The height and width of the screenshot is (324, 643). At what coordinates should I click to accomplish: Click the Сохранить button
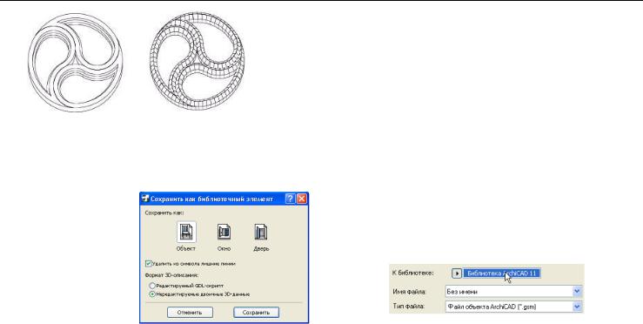257,313
